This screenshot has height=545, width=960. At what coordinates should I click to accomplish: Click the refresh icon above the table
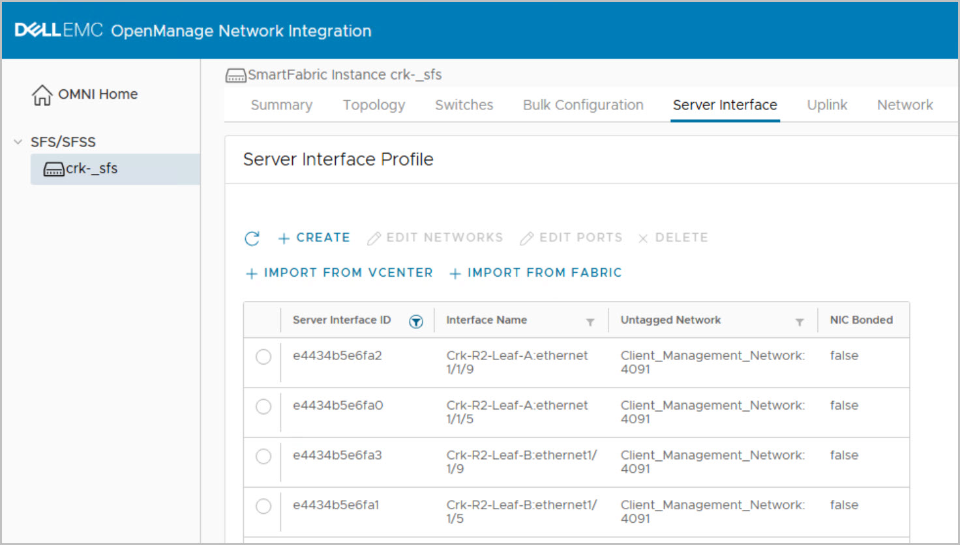[252, 238]
